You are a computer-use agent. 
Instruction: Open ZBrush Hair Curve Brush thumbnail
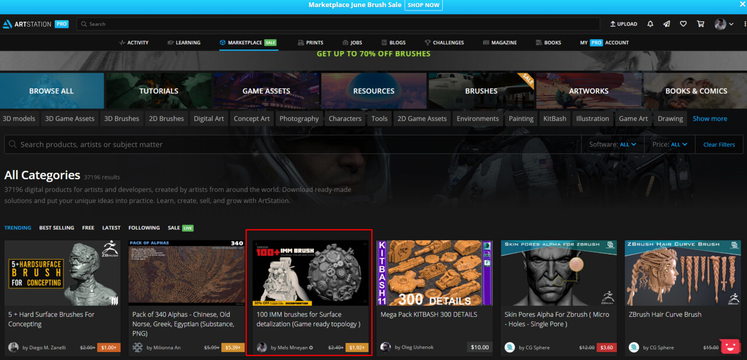point(683,272)
